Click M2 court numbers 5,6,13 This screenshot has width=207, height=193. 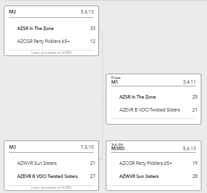[x=87, y=12]
